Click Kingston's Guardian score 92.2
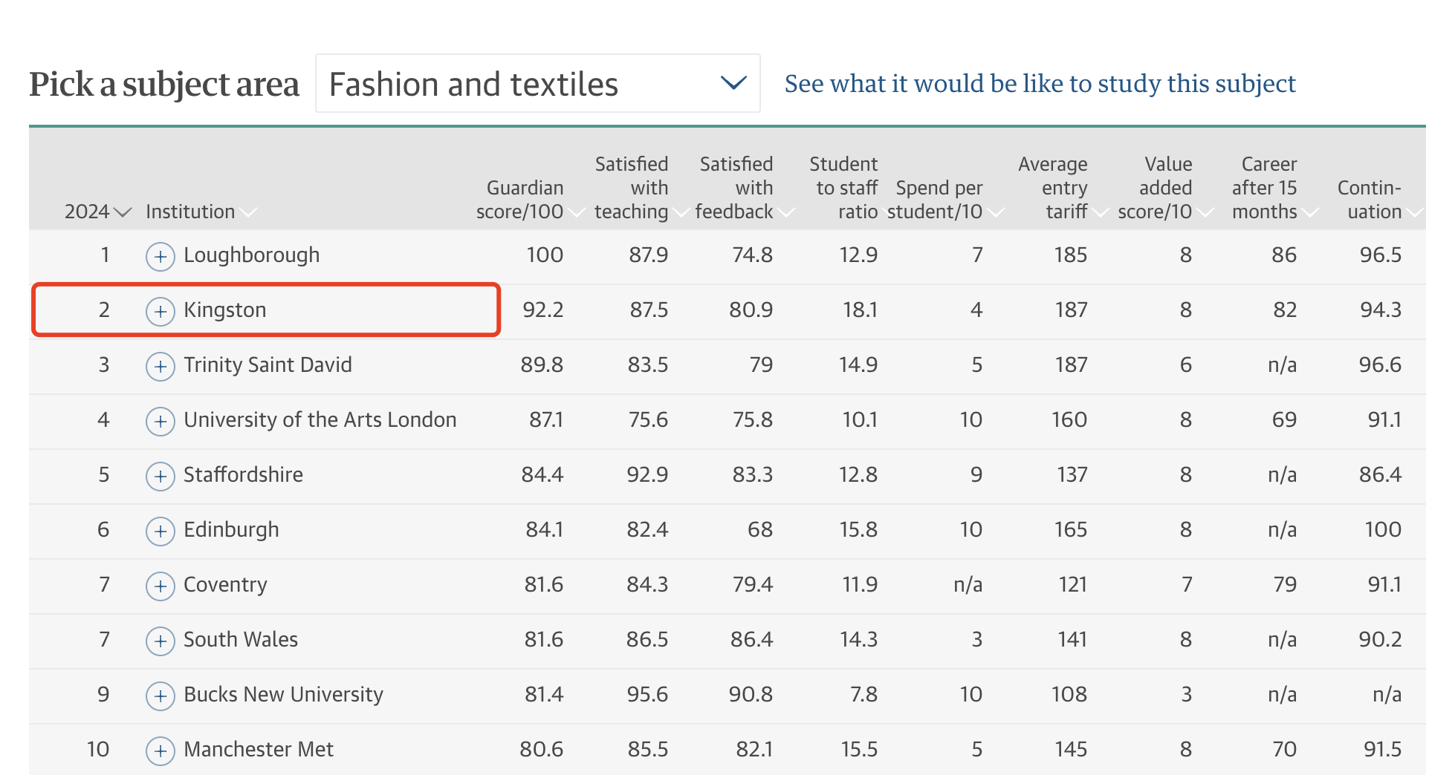This screenshot has height=775, width=1455. [542, 310]
